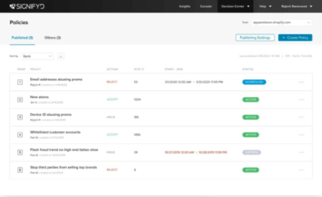
Task: Open more options for Email addresses abusing promo
Action: pos(301,82)
